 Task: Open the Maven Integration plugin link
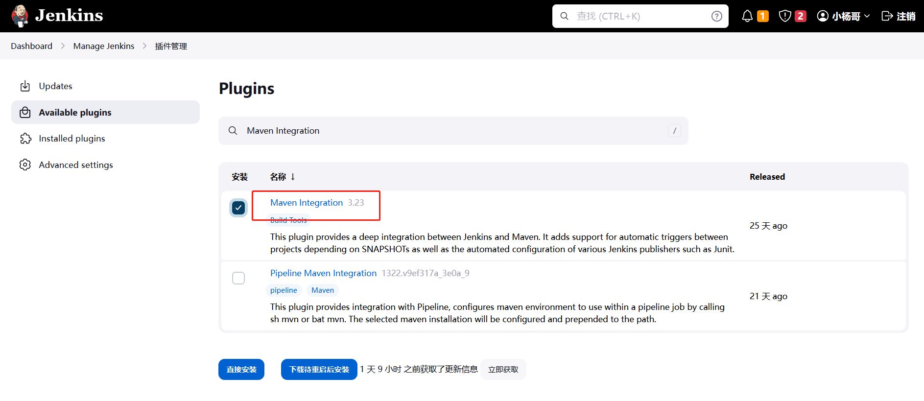[x=307, y=203]
